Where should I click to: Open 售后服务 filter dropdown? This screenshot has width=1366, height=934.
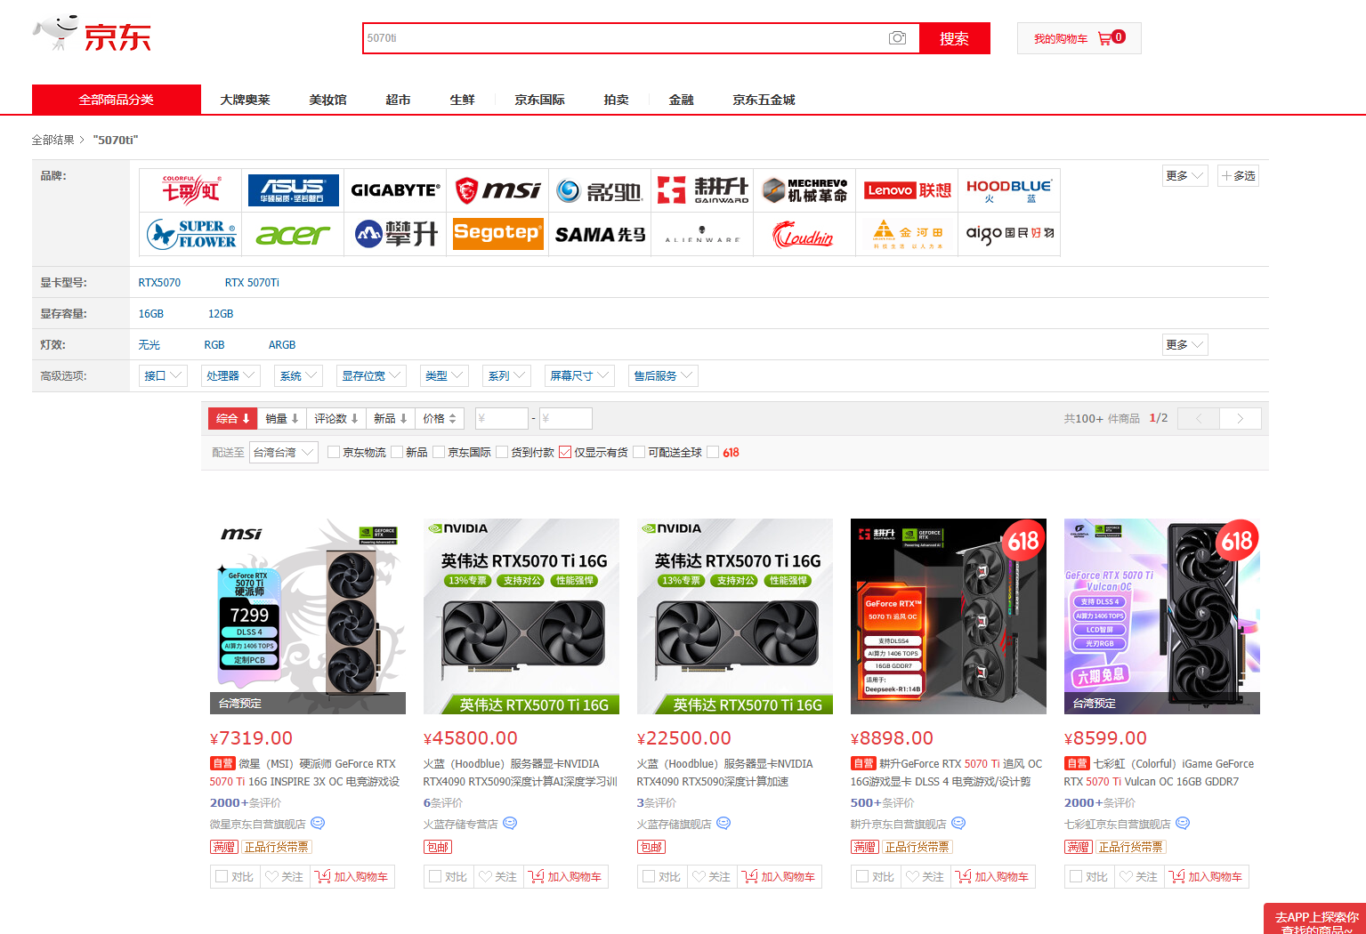click(663, 375)
